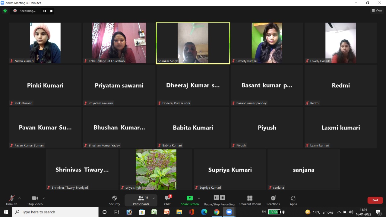This screenshot has height=217, width=386.
Task: Select priya singh's plant picture tile
Action: point(156,169)
